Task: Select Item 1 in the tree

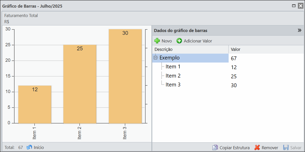Action: pos(173,67)
